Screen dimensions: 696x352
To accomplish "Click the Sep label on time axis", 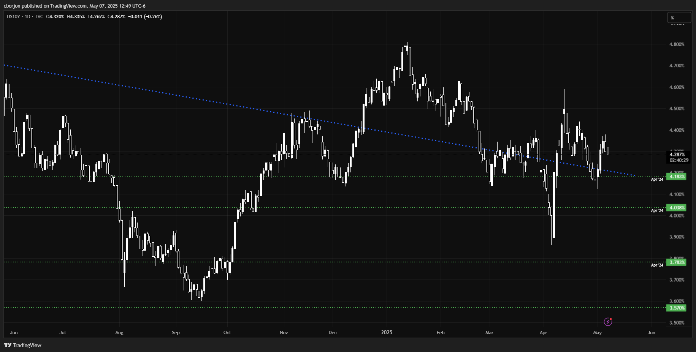I will coord(176,333).
